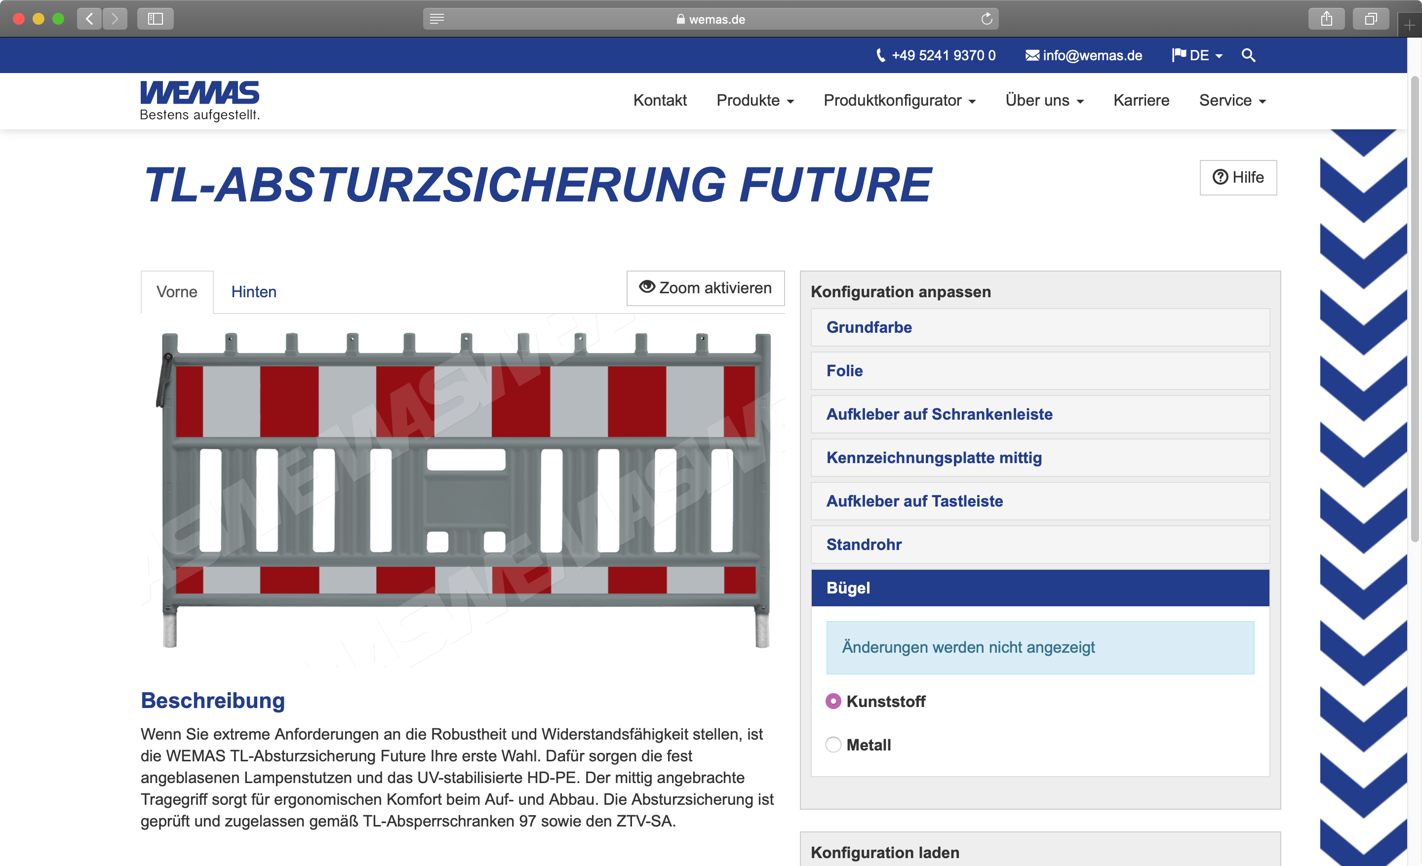Open the Kontakt page

point(660,100)
